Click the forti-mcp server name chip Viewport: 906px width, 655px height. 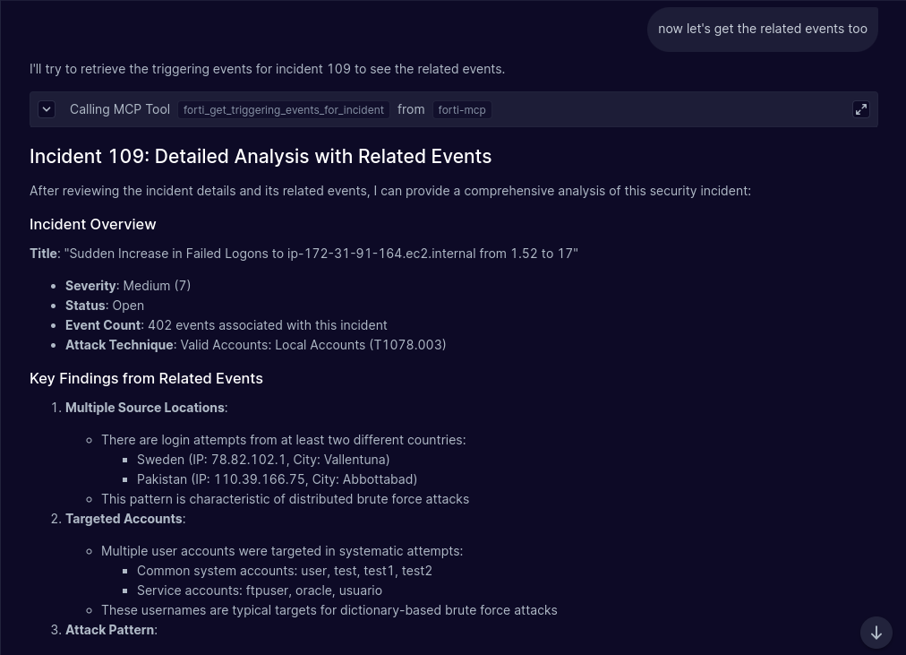pos(462,110)
